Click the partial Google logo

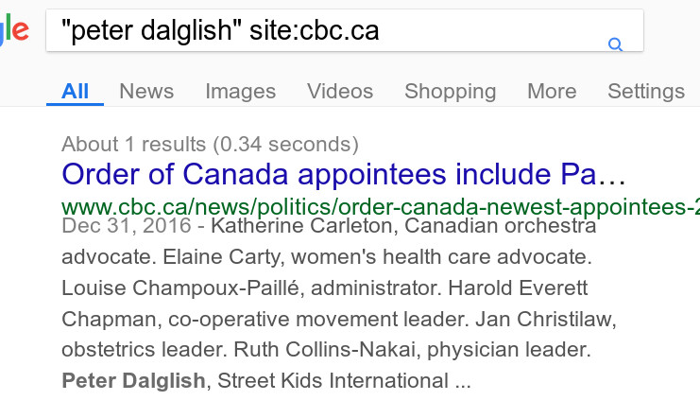(13, 33)
